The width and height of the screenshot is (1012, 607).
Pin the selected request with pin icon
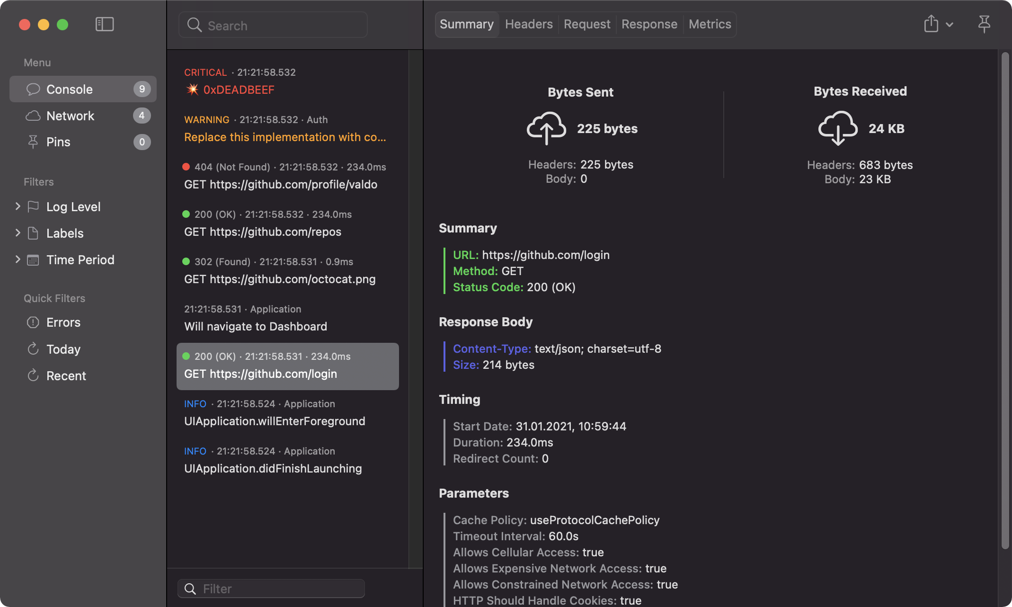pyautogui.click(x=984, y=24)
